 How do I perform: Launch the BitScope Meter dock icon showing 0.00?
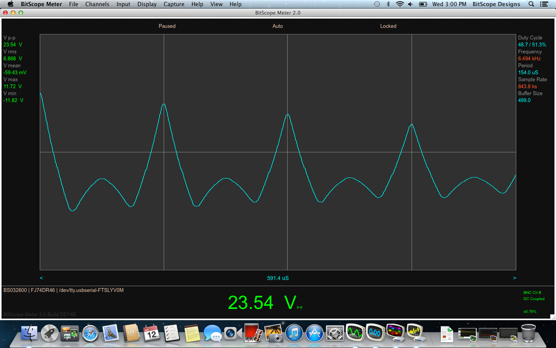pos(375,333)
